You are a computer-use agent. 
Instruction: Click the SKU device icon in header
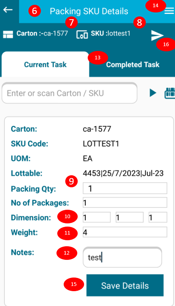(82, 34)
